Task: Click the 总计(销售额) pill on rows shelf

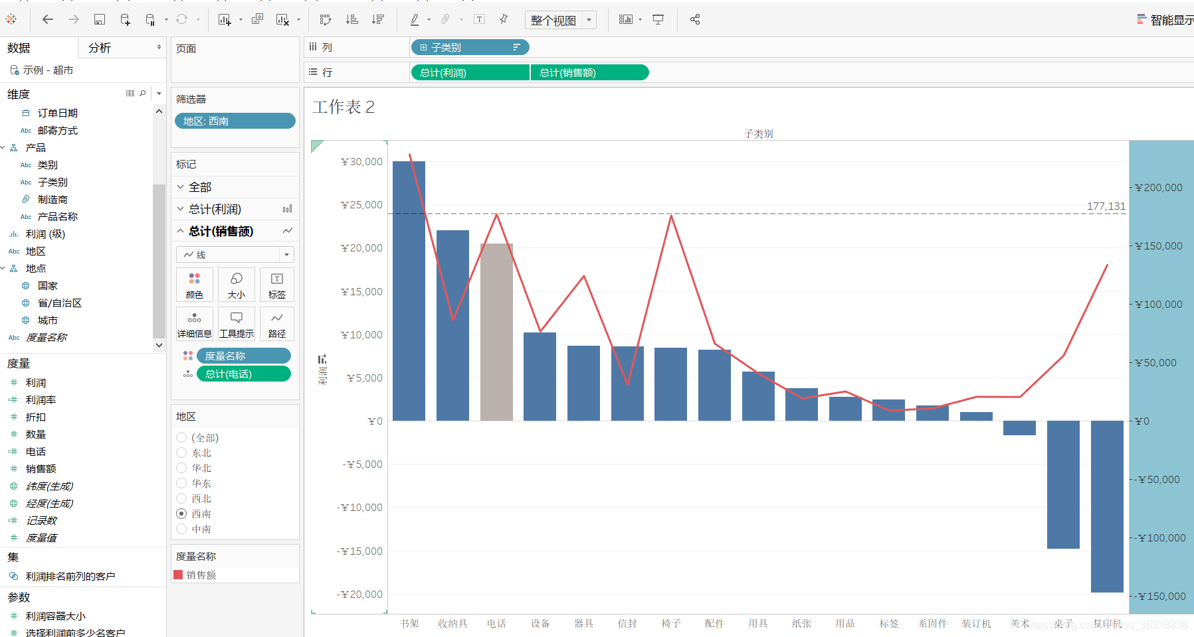Action: tap(590, 72)
